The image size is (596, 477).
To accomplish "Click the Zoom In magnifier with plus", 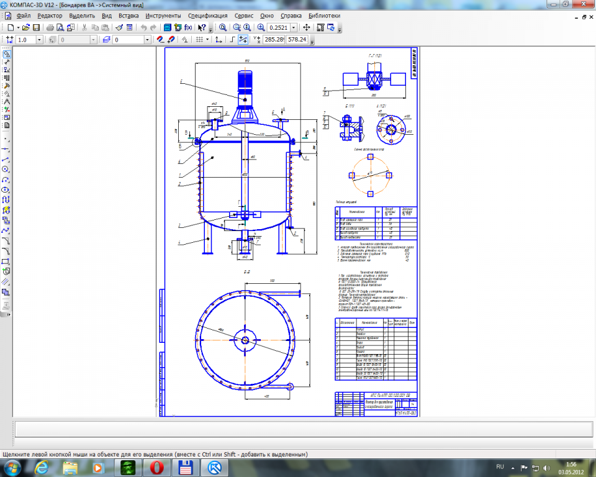I will tap(261, 27).
